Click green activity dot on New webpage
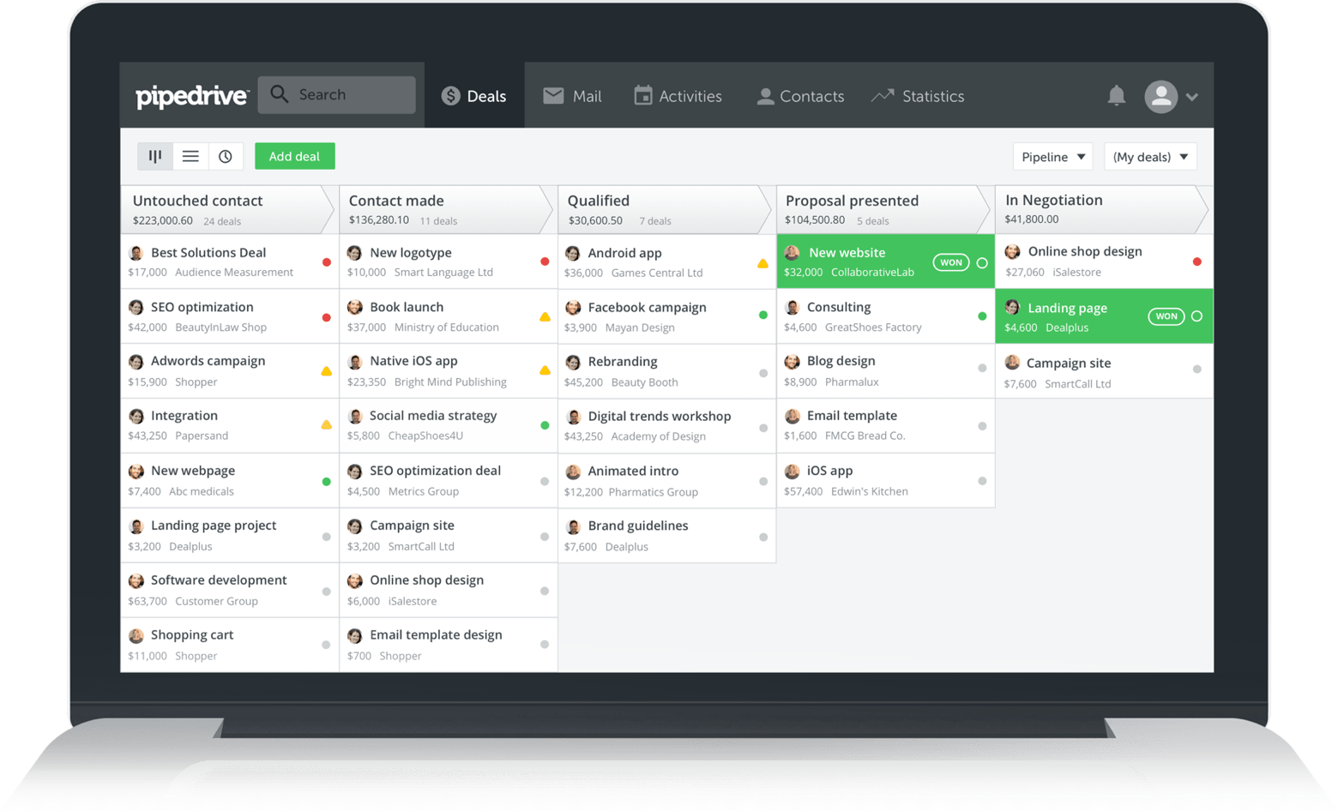This screenshot has height=811, width=1338. (327, 482)
